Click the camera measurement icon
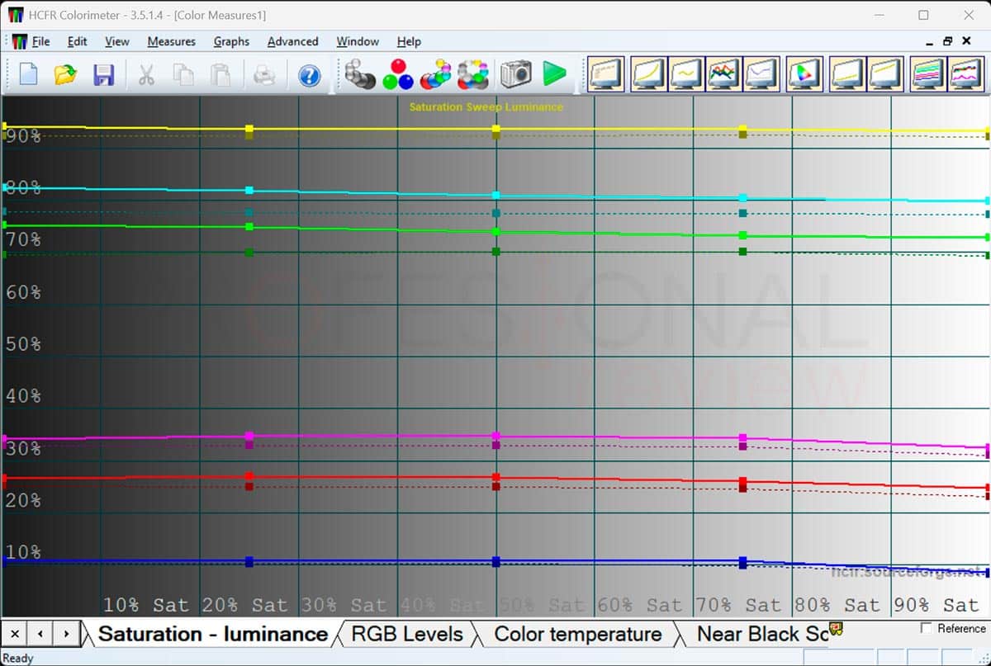 pos(516,74)
